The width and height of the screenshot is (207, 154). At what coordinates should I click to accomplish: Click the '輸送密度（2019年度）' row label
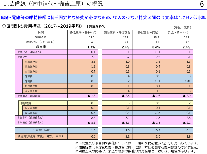(40, 42)
